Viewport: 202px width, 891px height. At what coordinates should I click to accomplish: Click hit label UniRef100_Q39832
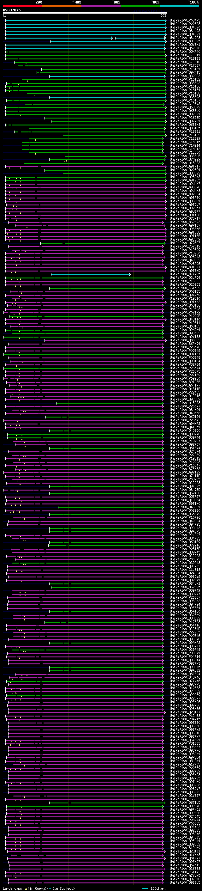tap(185, 844)
